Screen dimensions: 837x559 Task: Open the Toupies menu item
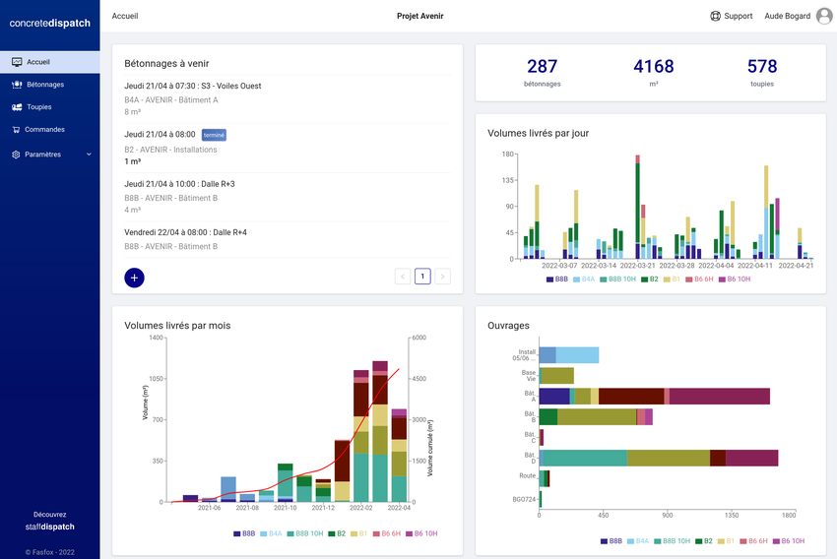pyautogui.click(x=39, y=107)
